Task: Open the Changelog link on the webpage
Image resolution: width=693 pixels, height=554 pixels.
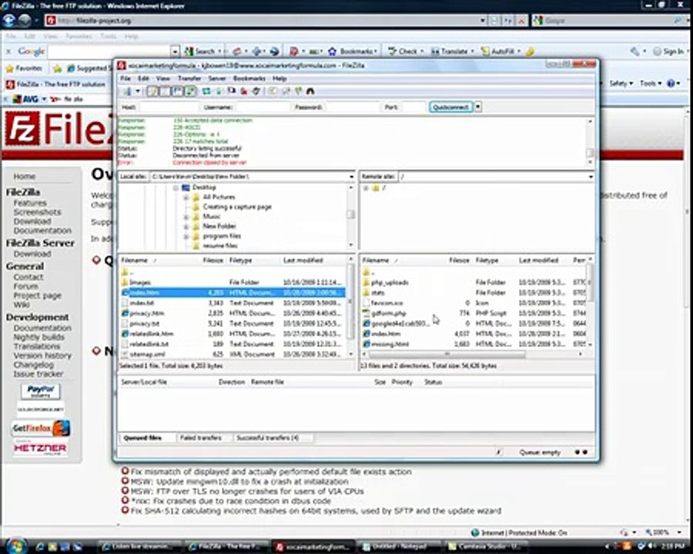Action: click(34, 365)
